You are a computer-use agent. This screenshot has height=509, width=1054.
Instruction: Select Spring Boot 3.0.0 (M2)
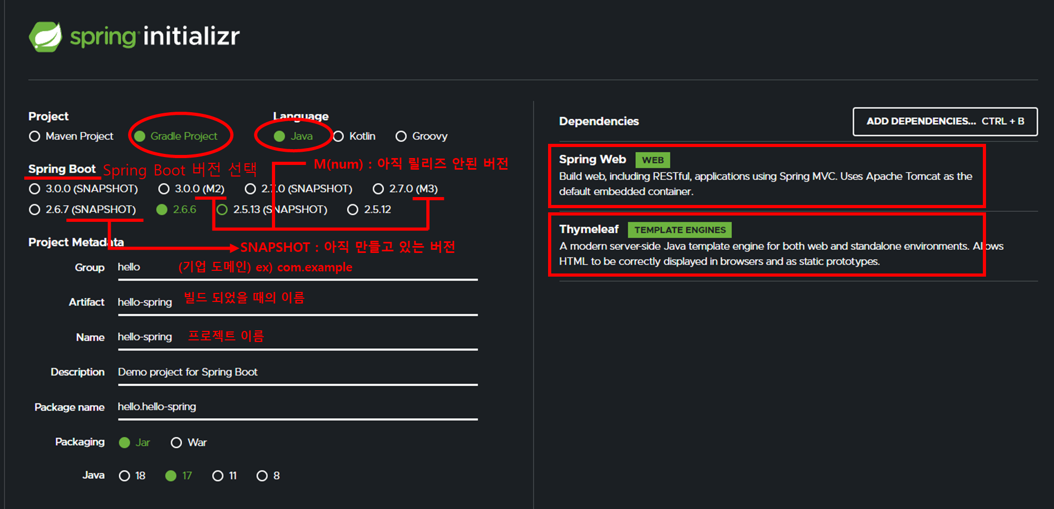point(191,189)
